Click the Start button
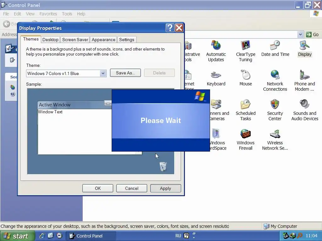 (17, 236)
